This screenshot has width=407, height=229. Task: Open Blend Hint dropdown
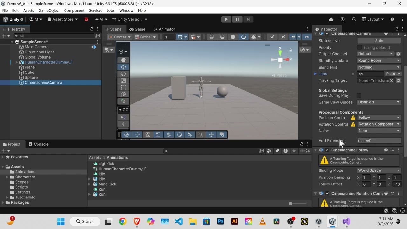(379, 67)
